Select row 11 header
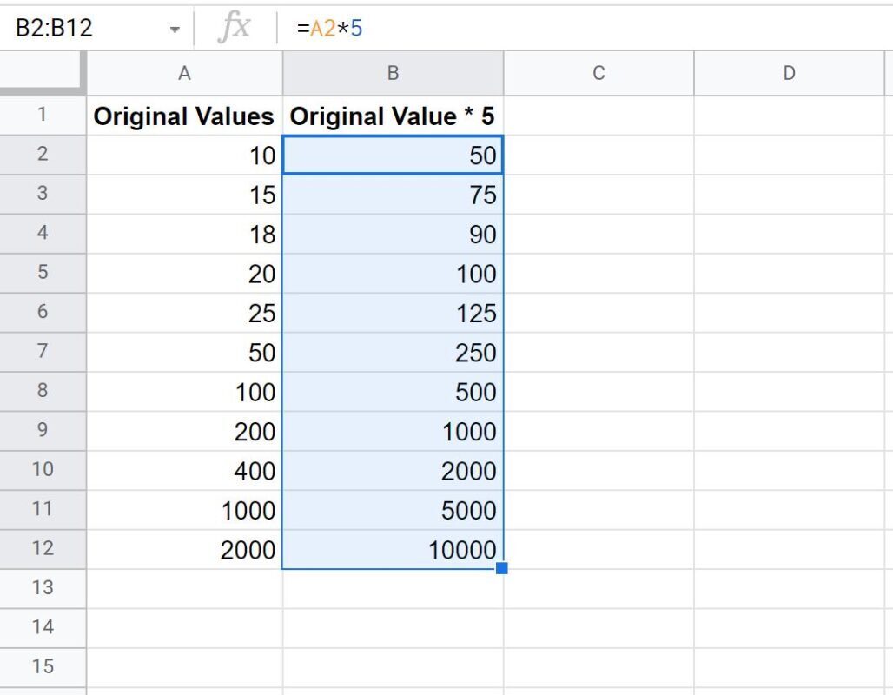 pyautogui.click(x=43, y=509)
